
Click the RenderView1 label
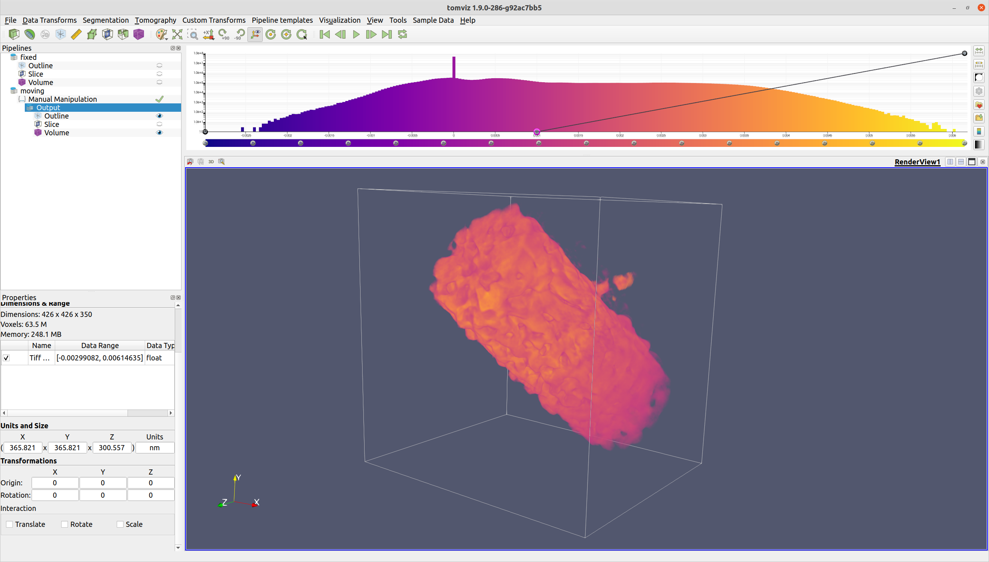917,162
